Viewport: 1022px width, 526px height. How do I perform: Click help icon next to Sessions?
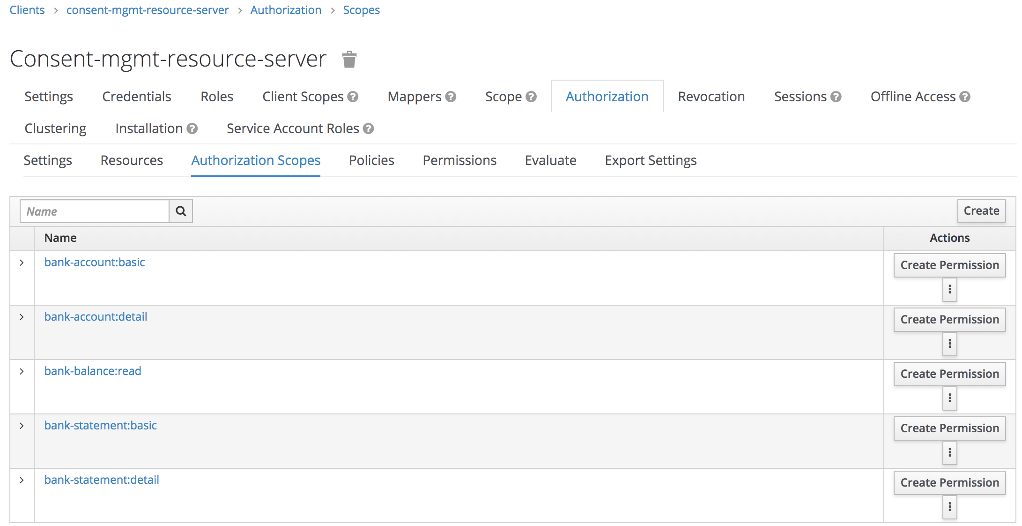(x=836, y=97)
